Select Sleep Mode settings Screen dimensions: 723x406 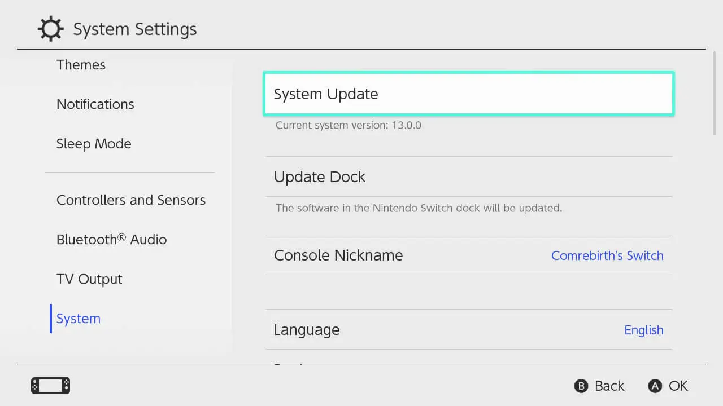tap(94, 143)
